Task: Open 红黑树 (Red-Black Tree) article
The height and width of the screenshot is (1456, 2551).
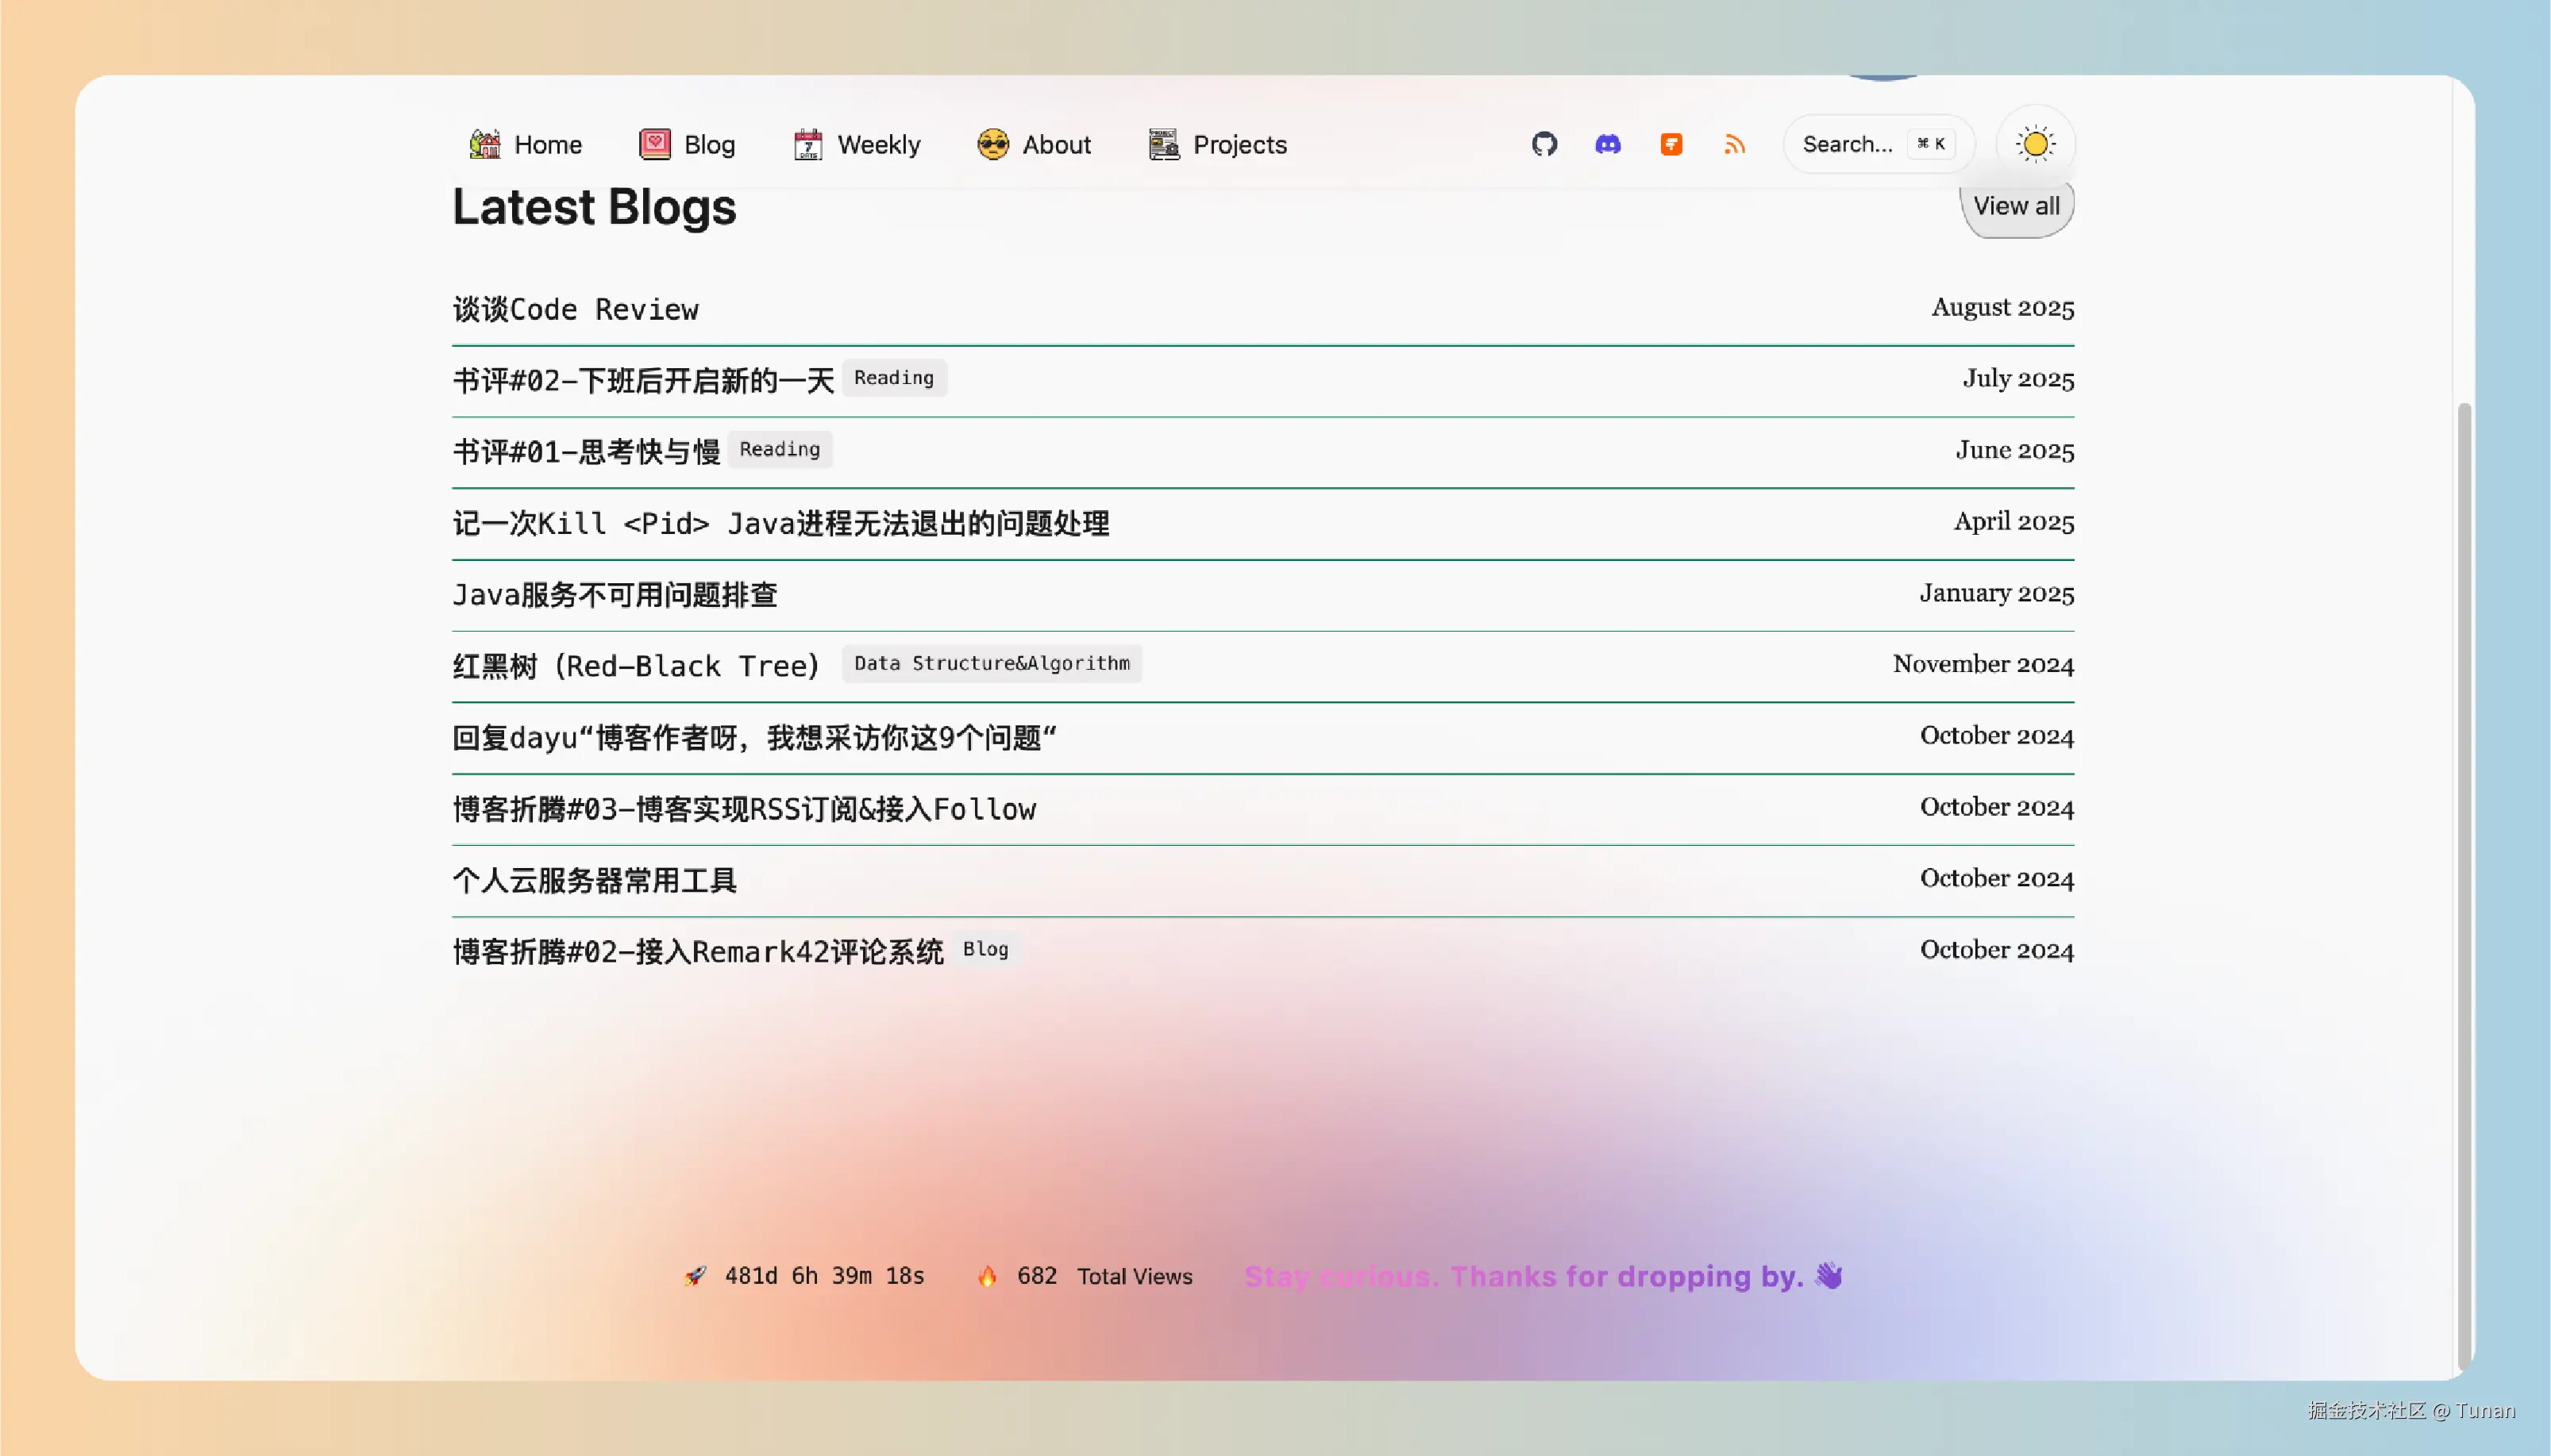Action: click(x=635, y=666)
